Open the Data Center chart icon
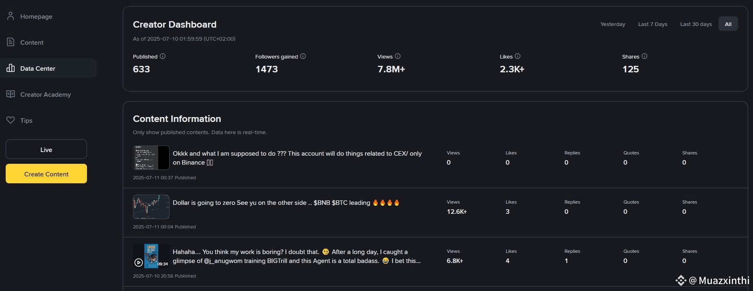Viewport: 753px width, 291px height. pos(11,68)
